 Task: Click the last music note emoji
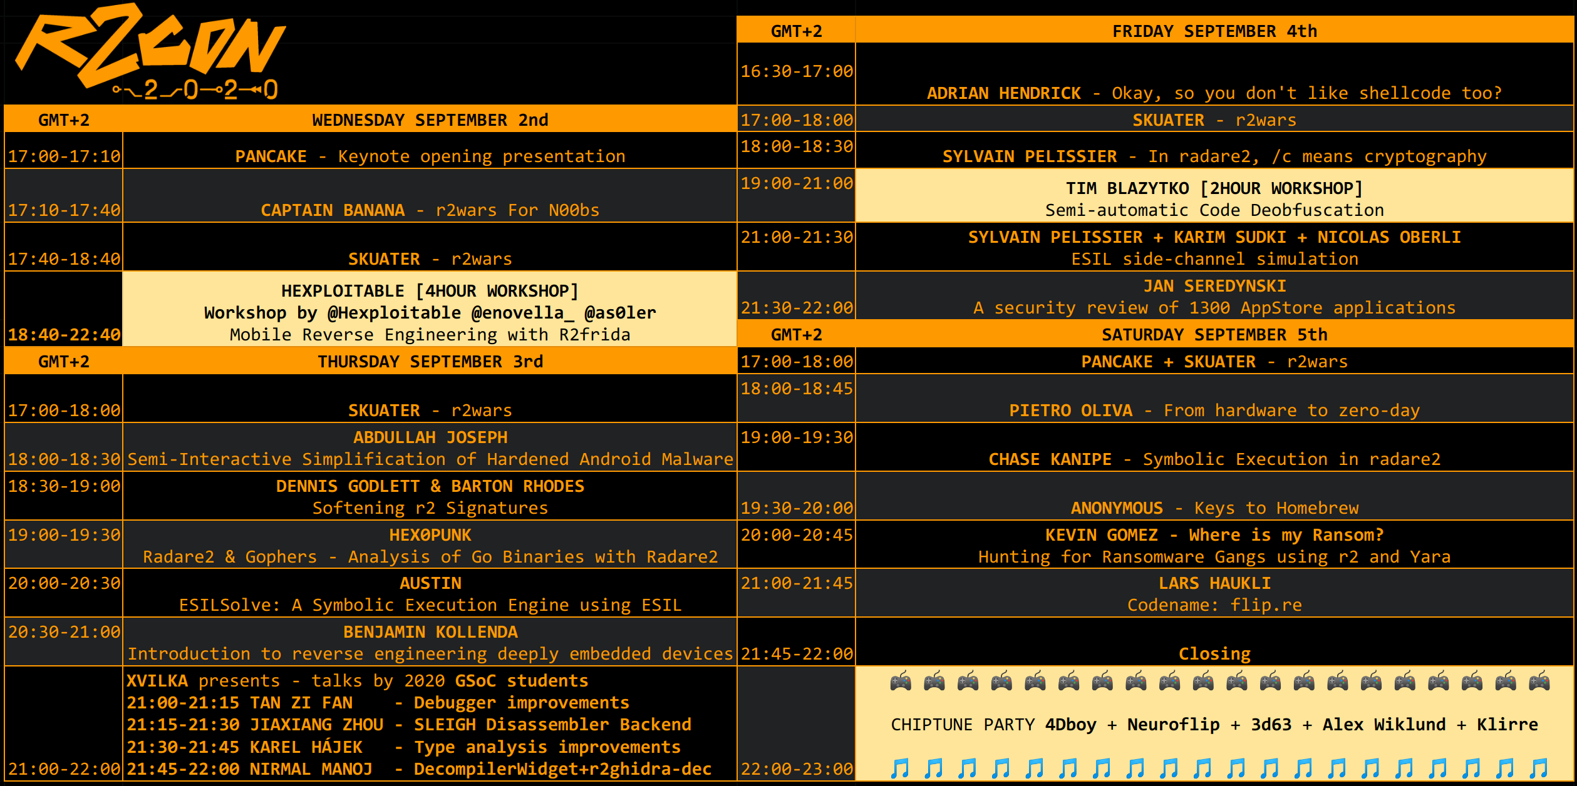click(x=1538, y=768)
